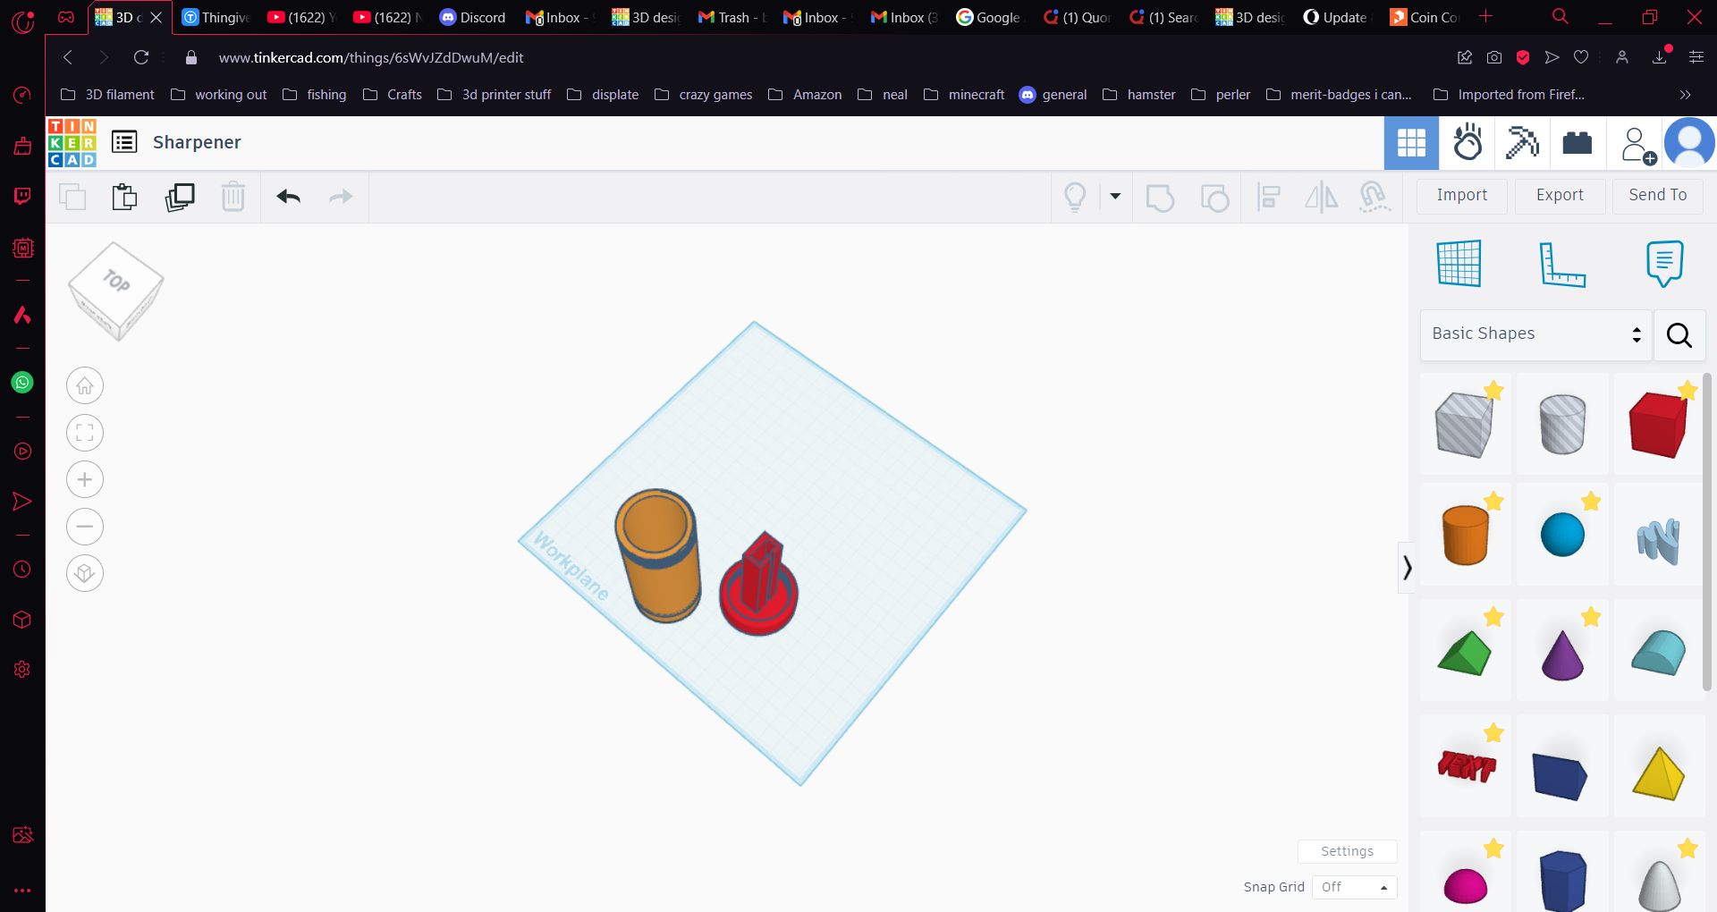Open the Notes tool
The image size is (1717, 912).
pos(1664,264)
